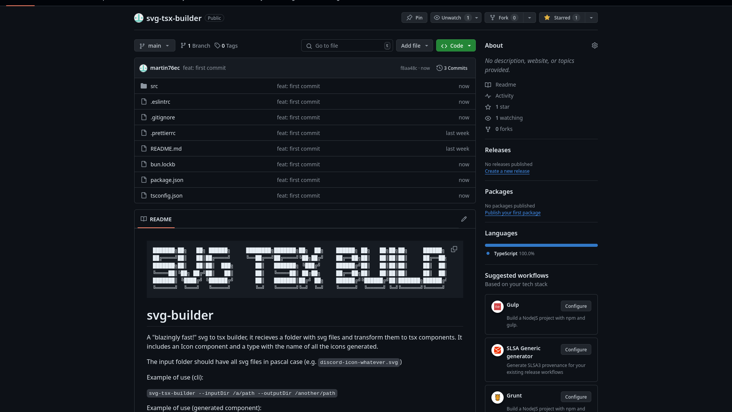Click the Gulp workflow logo
This screenshot has width=732, height=412.
click(x=497, y=306)
